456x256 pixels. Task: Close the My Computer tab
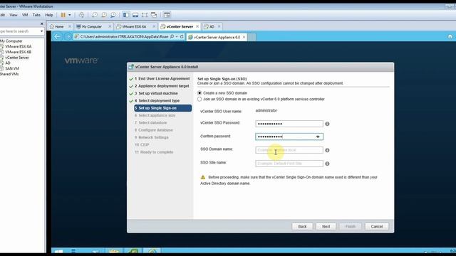[x=110, y=26]
